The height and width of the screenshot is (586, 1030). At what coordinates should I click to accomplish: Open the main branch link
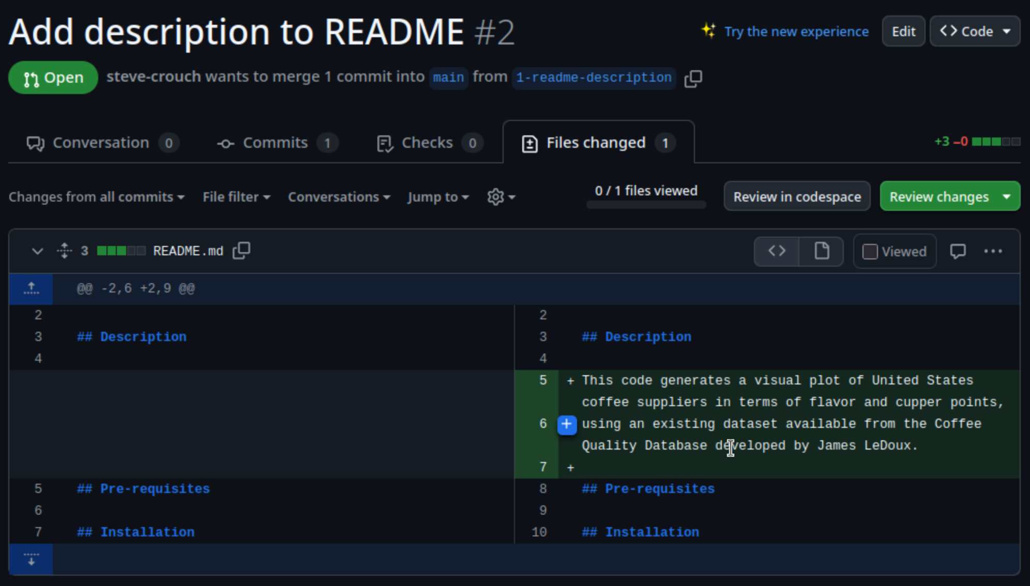pos(448,78)
